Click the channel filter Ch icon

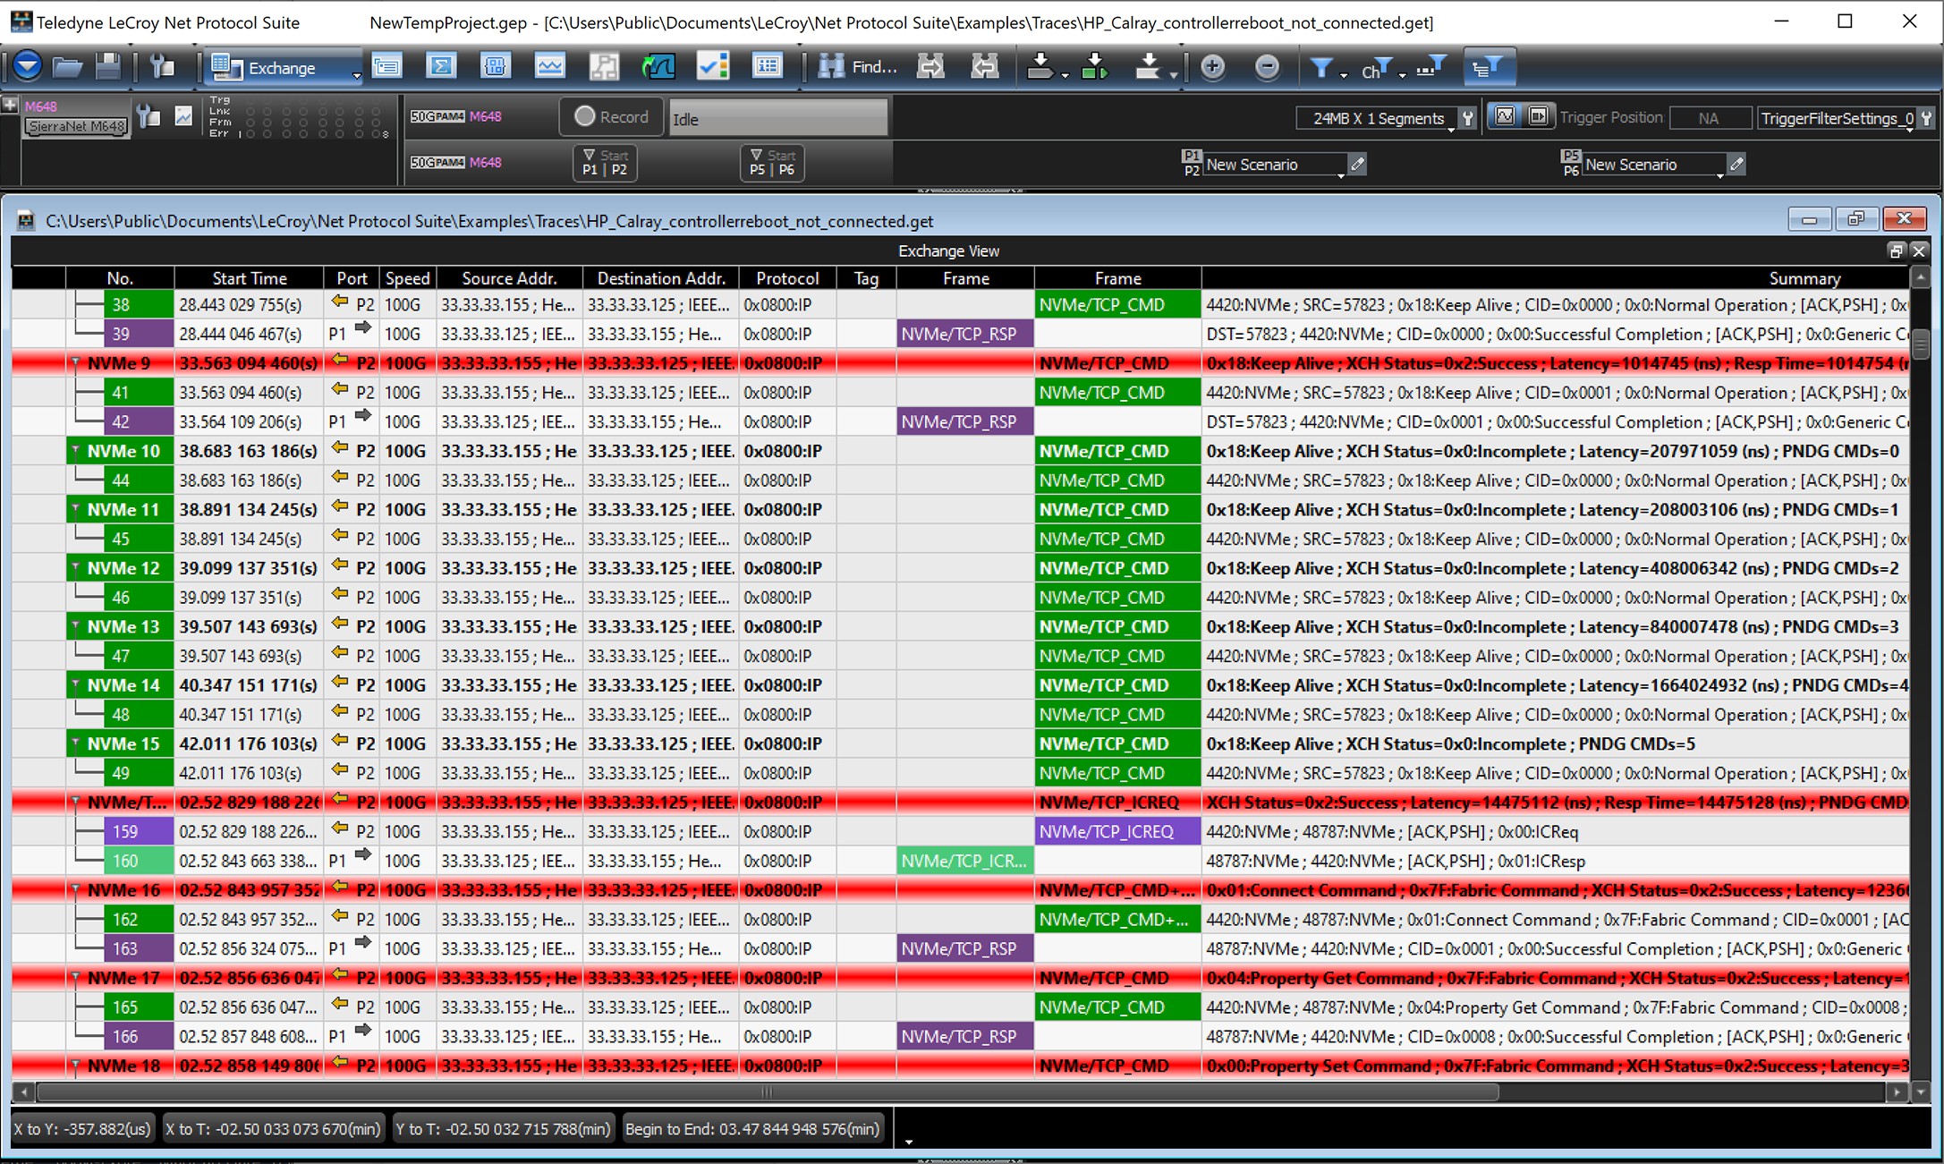[1377, 67]
